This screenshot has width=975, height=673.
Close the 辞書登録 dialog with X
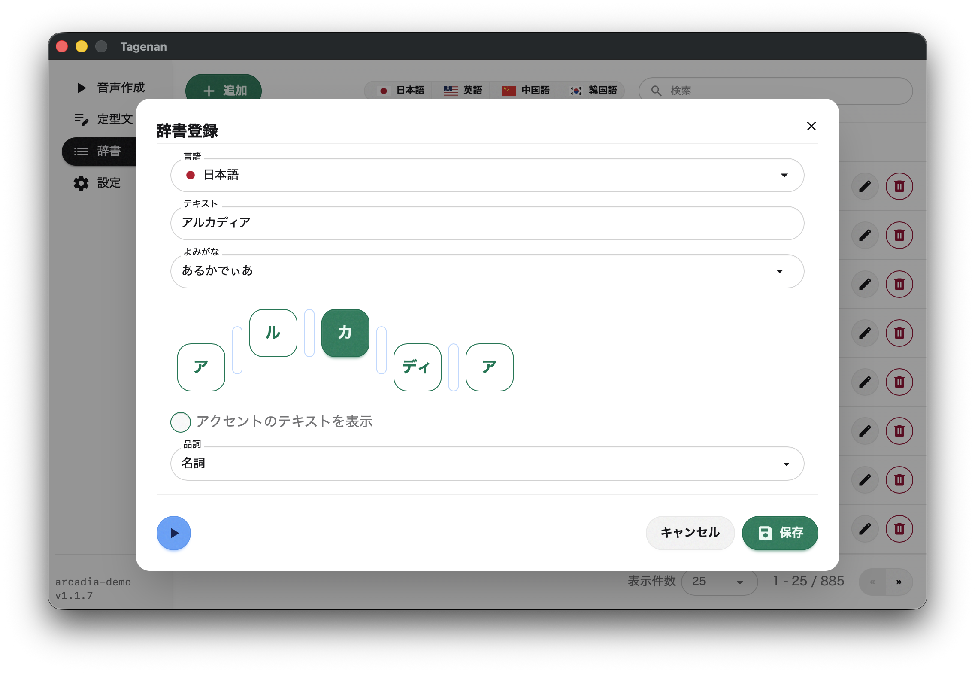[811, 126]
